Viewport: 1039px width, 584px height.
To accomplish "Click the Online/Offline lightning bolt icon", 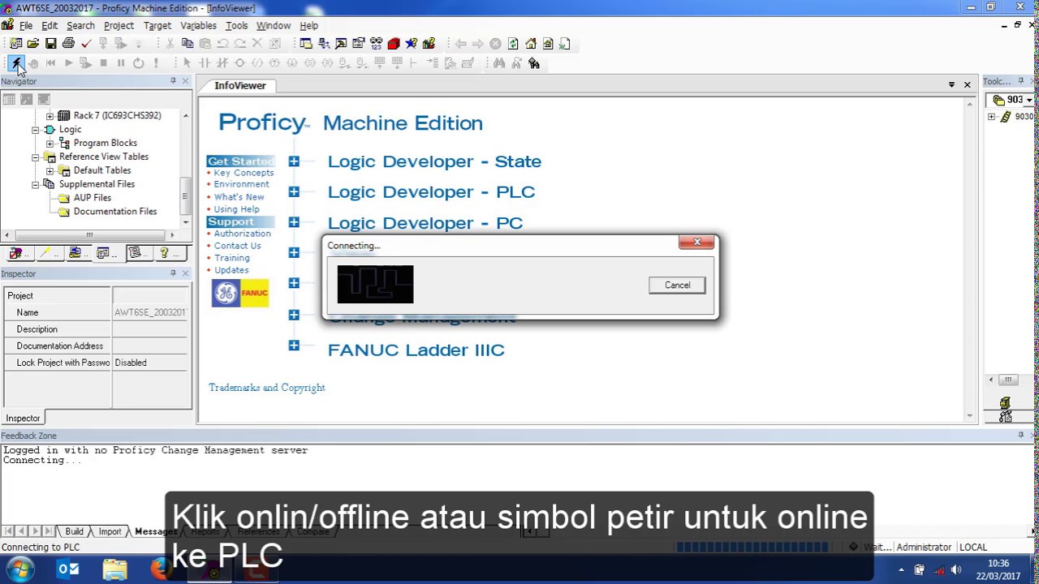I will 16,63.
